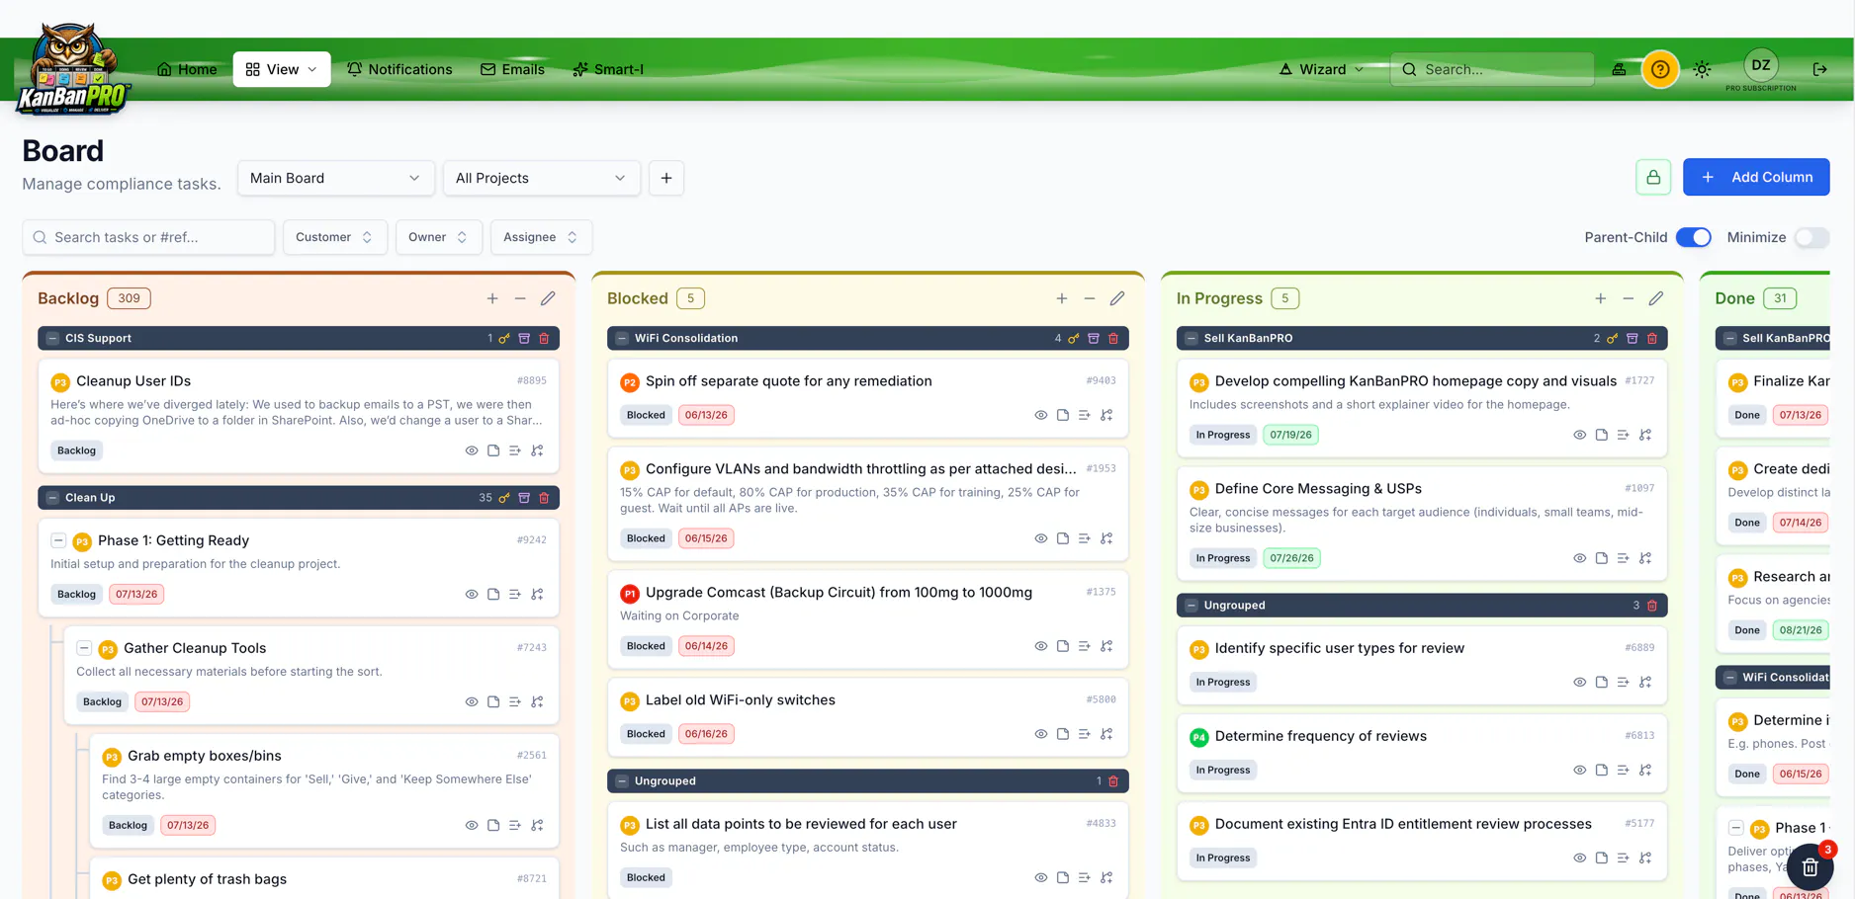Open Notifications in the nav bar
The width and height of the screenshot is (1855, 899).
(x=399, y=69)
